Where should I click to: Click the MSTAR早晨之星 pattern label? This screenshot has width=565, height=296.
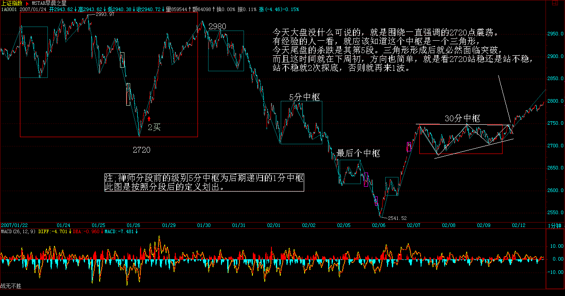coord(49,3)
